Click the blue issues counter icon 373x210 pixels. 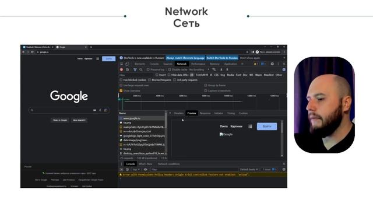tap(263, 64)
